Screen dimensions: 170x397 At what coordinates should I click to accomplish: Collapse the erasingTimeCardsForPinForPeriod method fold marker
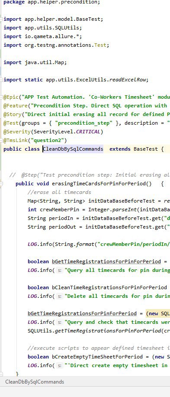(2, 184)
